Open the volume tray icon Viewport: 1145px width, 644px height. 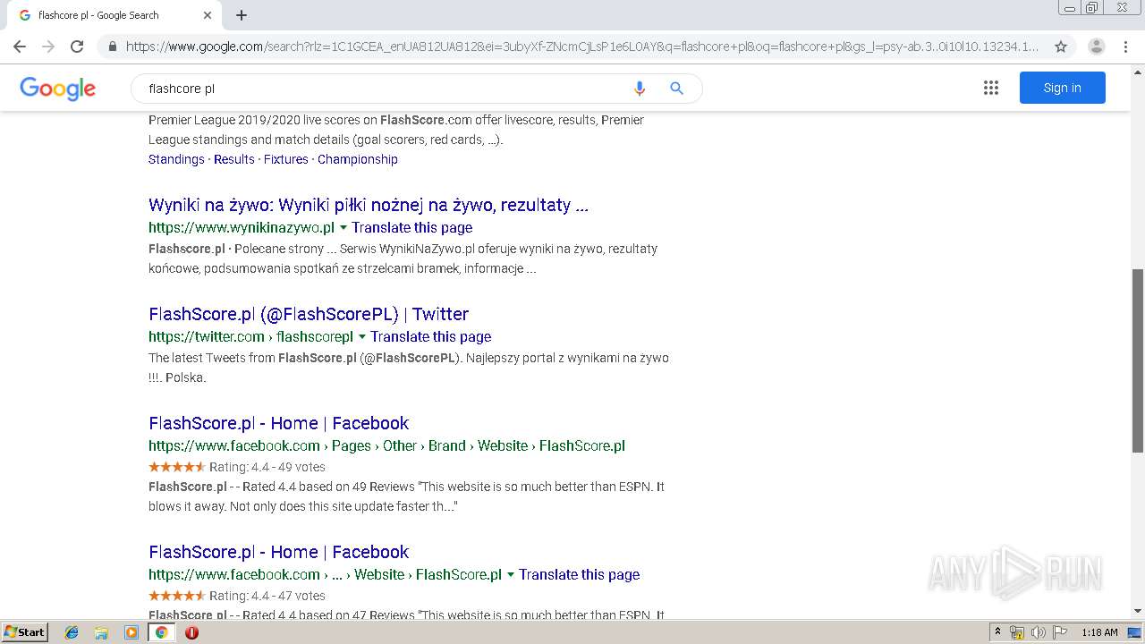[1039, 632]
